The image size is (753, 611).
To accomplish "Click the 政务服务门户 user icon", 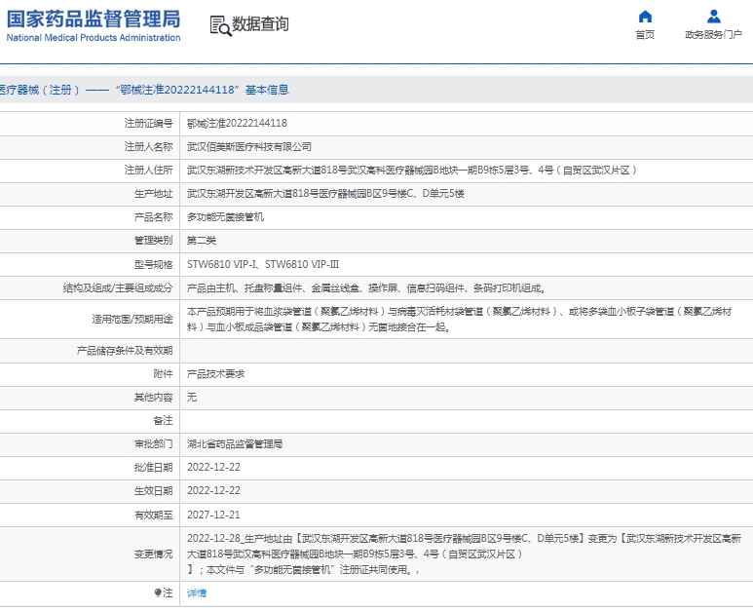I will (x=714, y=17).
